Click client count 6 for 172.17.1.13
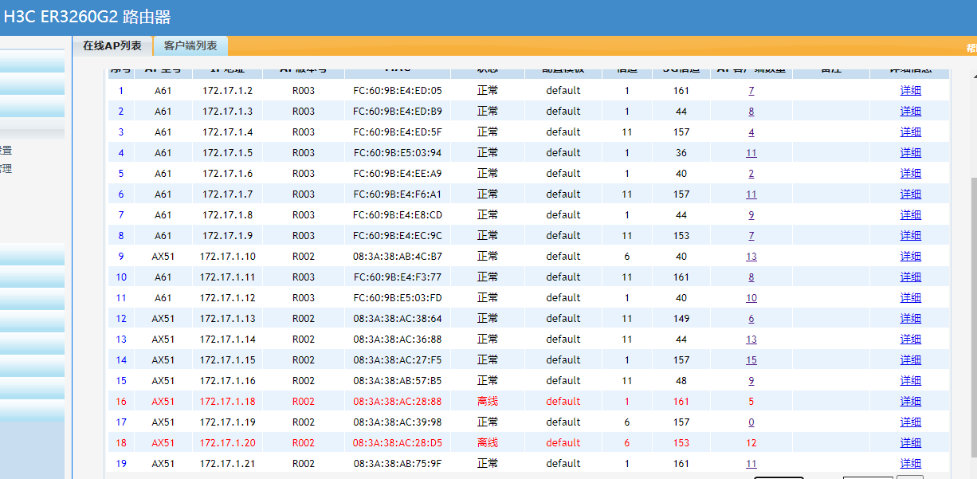 pos(751,319)
